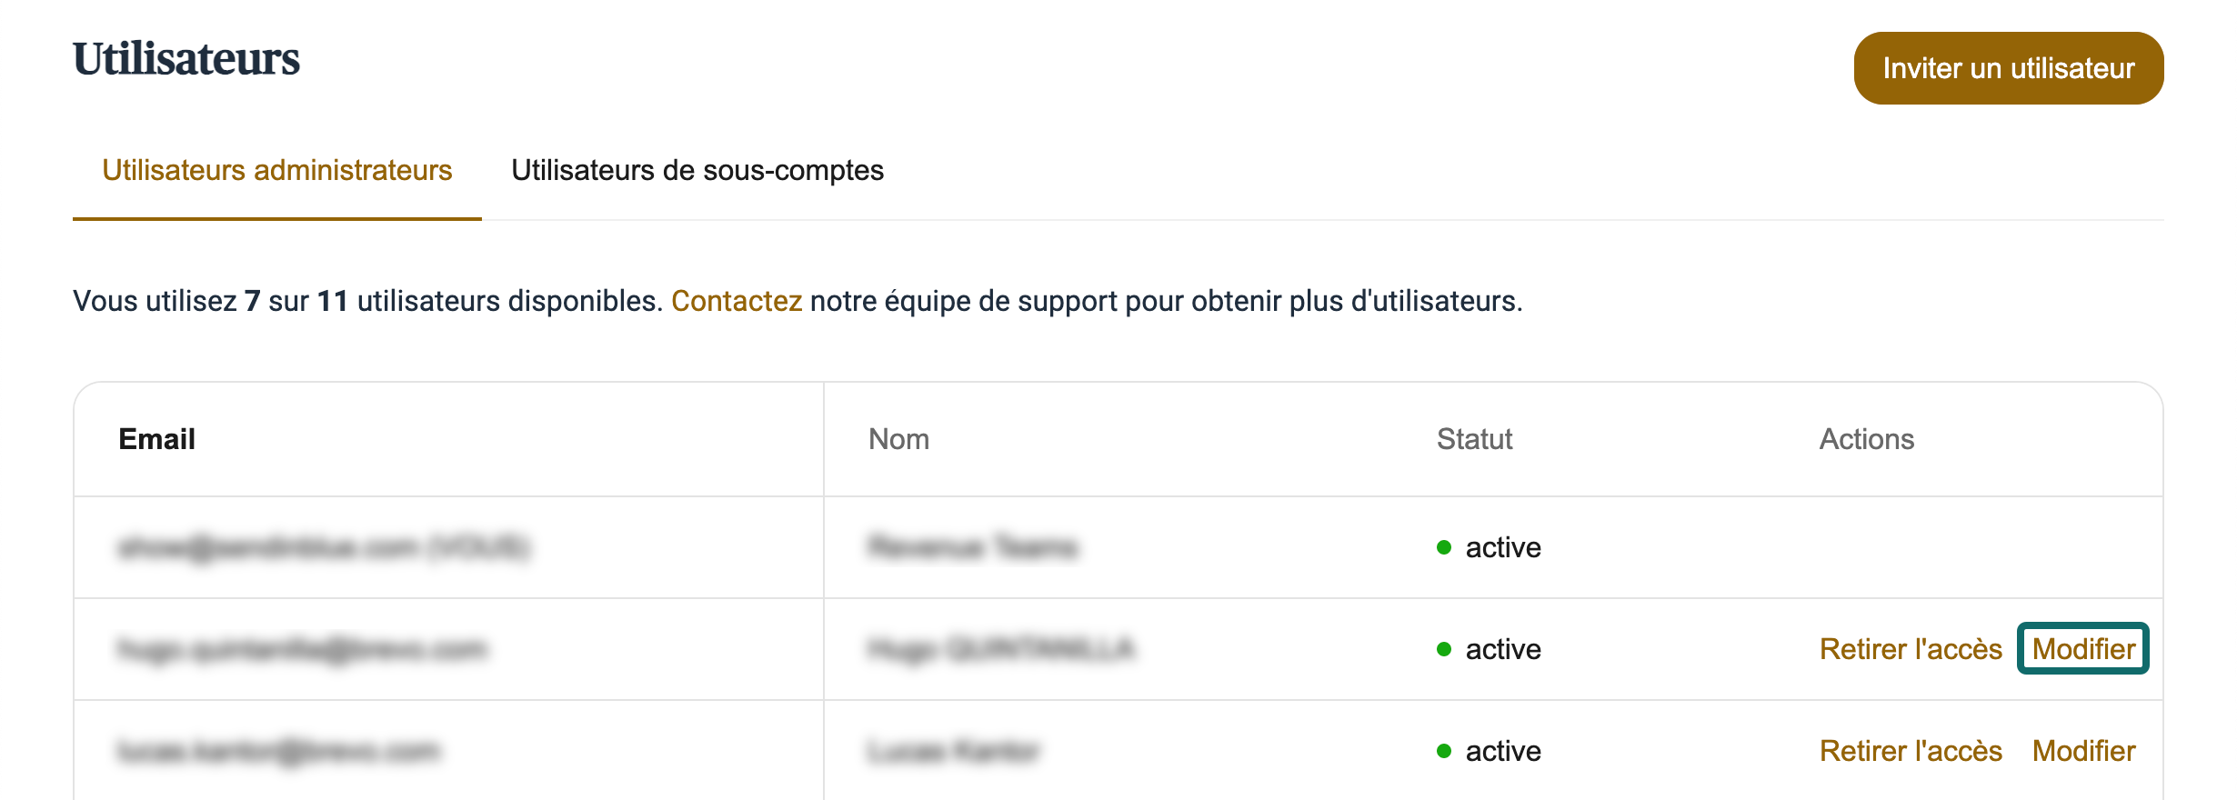Viewport: 2237px width, 800px height.
Task: Select the Utilisateurs administrateurs tab
Action: (x=276, y=171)
